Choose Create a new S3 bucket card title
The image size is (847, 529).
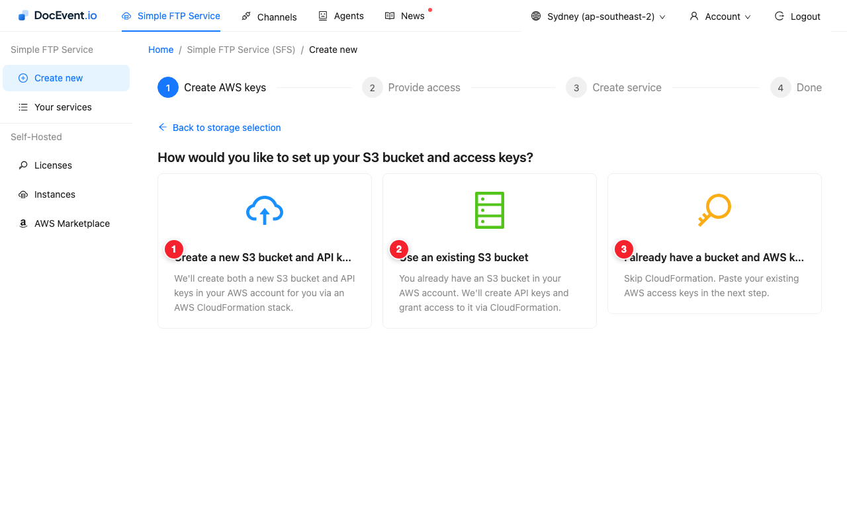[x=263, y=257]
